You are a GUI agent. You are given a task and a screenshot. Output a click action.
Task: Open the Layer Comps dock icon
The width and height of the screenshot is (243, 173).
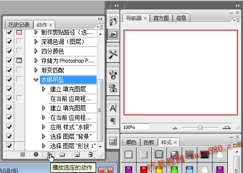pos(113,141)
